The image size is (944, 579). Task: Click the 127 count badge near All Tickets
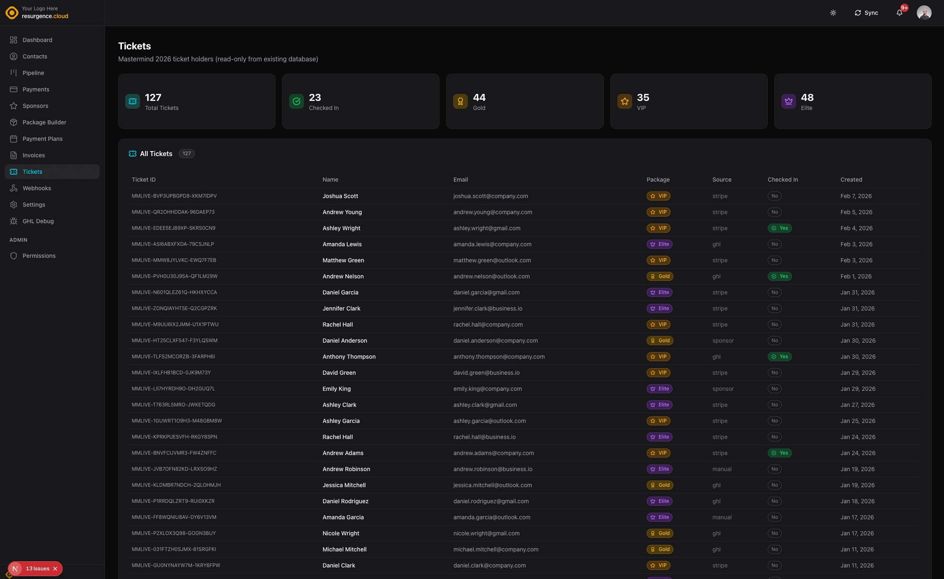point(186,153)
